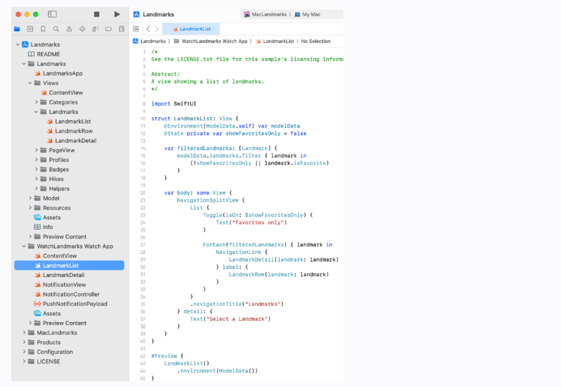Open ContentView inside the Views folder

pyautogui.click(x=62, y=93)
